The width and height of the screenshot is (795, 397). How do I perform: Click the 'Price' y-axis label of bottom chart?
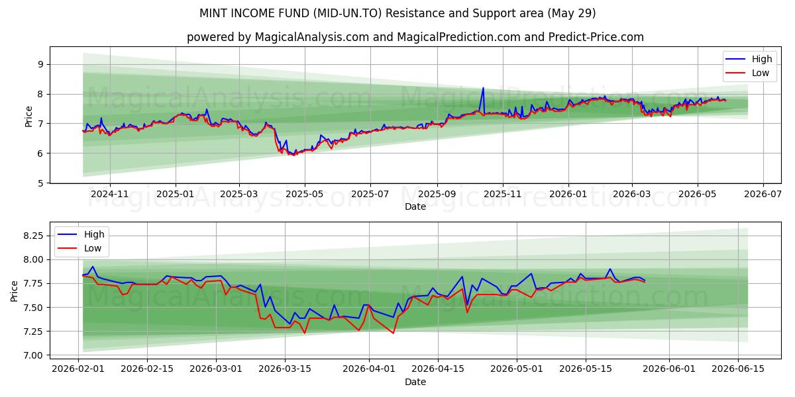click(15, 290)
